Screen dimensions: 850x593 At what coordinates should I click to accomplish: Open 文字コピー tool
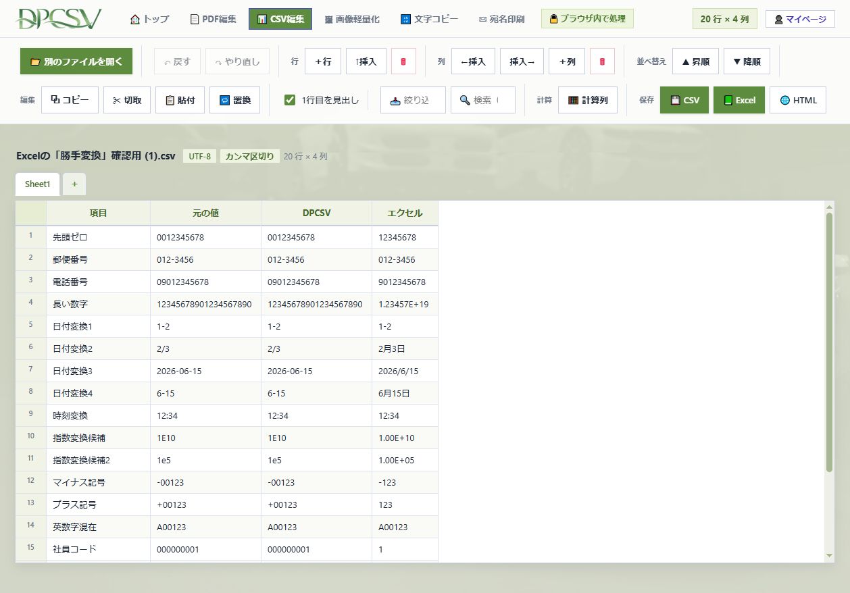coord(429,19)
